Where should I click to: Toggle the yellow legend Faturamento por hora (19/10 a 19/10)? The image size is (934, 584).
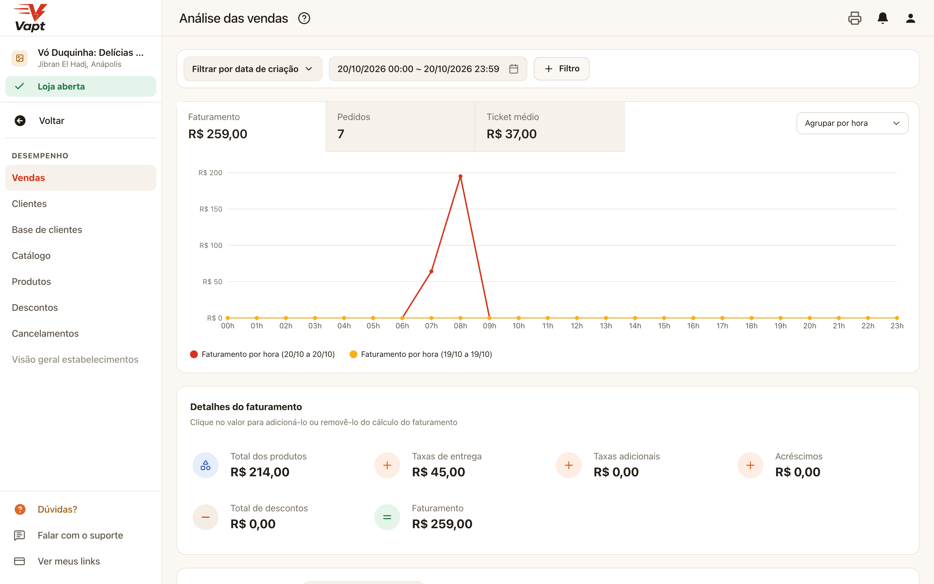point(421,354)
